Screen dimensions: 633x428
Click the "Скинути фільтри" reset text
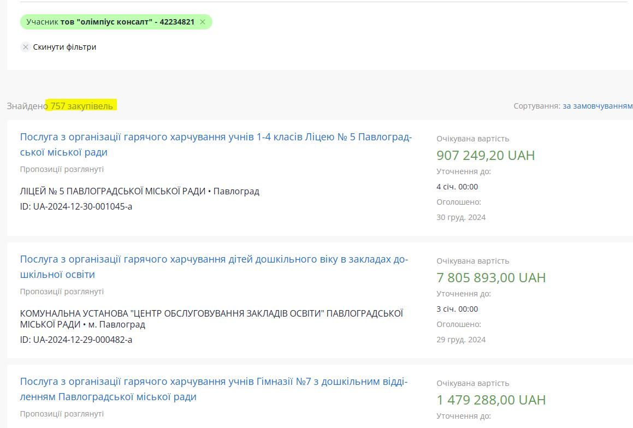coord(64,47)
